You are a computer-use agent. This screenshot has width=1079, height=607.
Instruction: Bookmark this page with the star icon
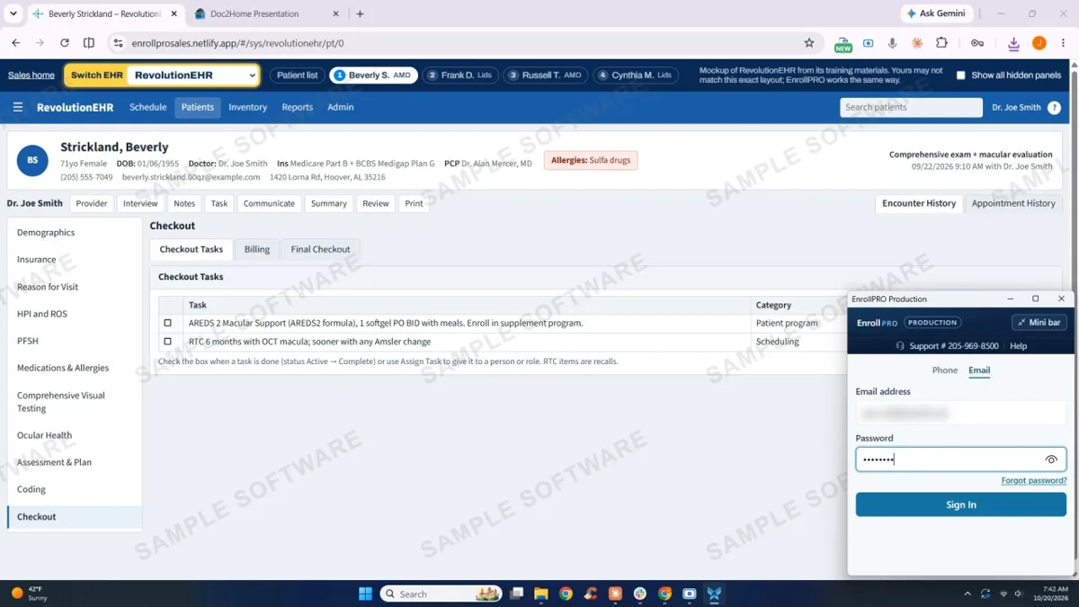click(809, 42)
